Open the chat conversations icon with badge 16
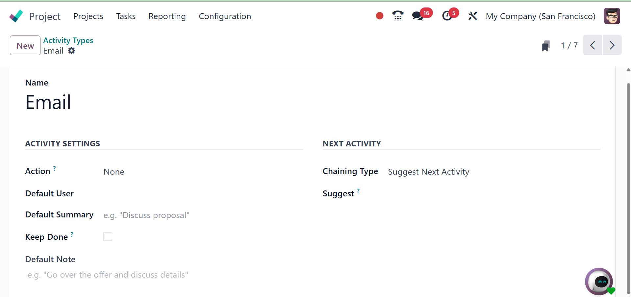The image size is (631, 297). [x=418, y=16]
